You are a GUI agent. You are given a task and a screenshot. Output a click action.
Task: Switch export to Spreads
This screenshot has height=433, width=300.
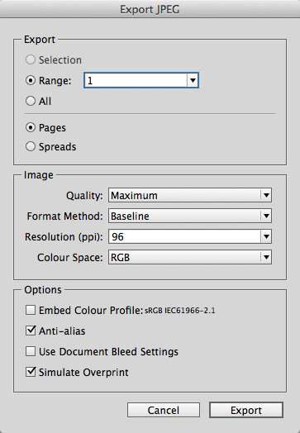coord(31,146)
